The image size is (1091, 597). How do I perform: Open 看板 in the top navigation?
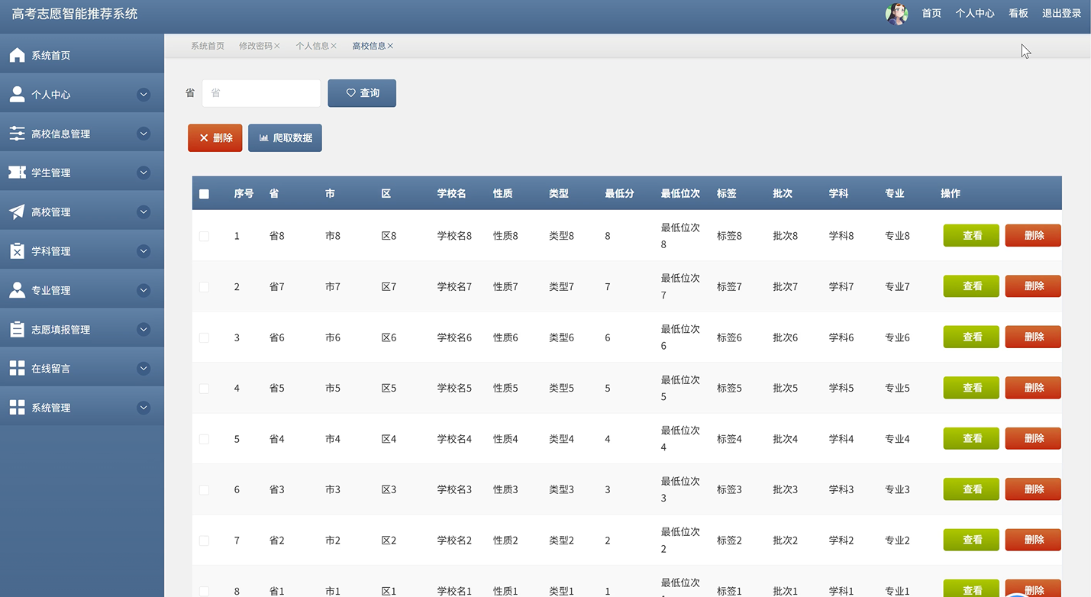click(x=1018, y=13)
